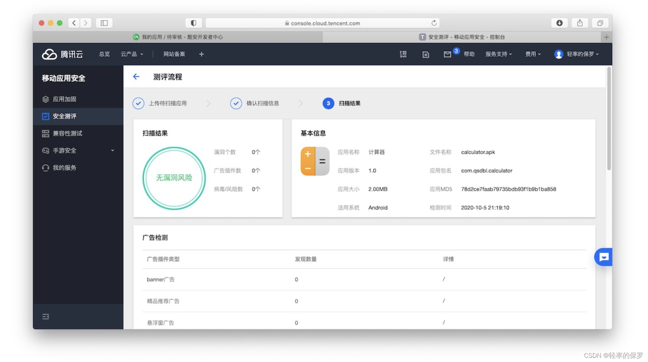Open the document/ticket icon in header
Image resolution: width=648 pixels, height=362 pixels.
(426, 54)
